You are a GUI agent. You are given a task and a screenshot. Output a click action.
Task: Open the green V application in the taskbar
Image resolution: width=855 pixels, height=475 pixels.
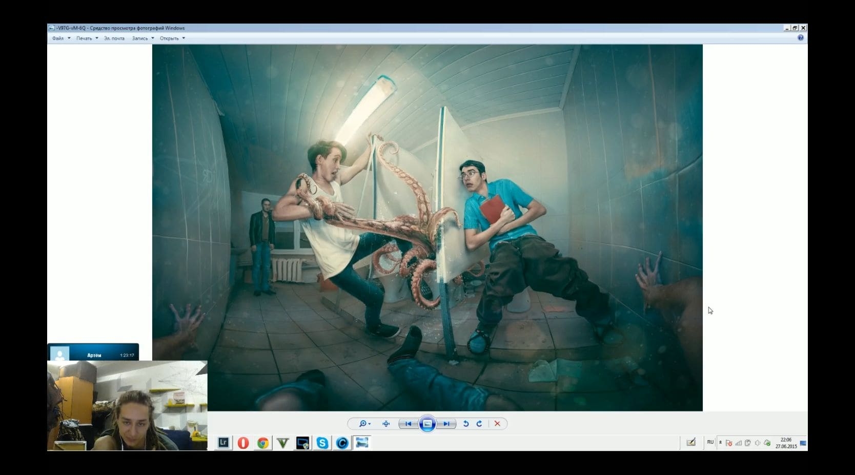tap(282, 443)
